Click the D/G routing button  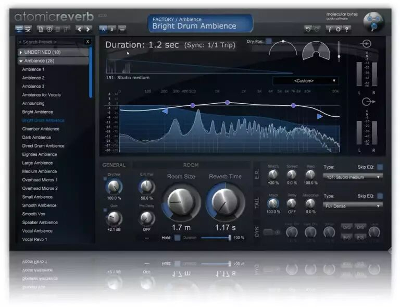[x=347, y=227]
